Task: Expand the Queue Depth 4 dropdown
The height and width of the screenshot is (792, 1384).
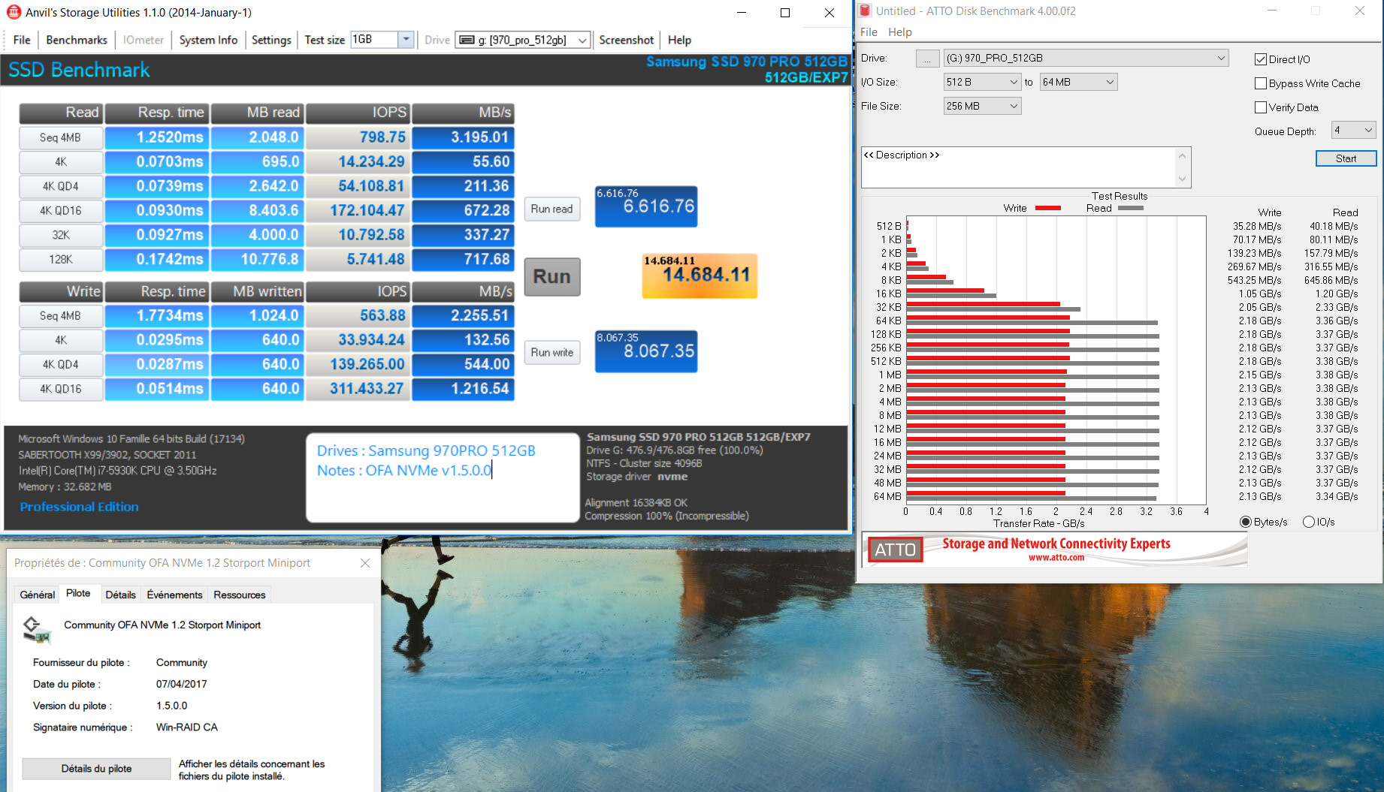Action: (1367, 130)
